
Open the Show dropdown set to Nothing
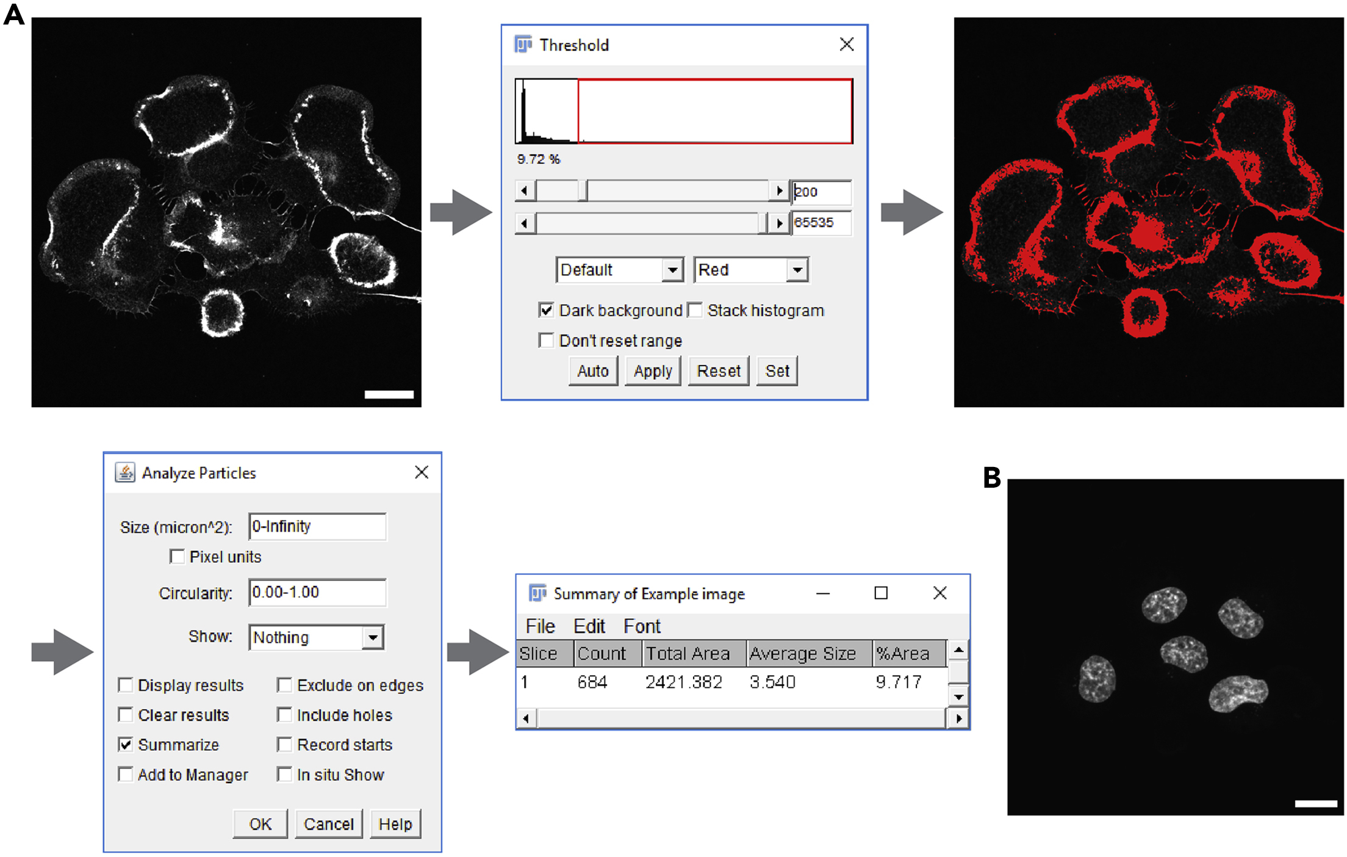[x=373, y=637]
